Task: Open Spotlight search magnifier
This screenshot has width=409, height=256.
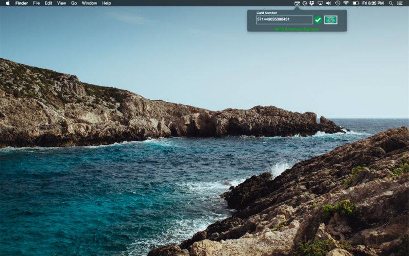Action: pyautogui.click(x=391, y=3)
